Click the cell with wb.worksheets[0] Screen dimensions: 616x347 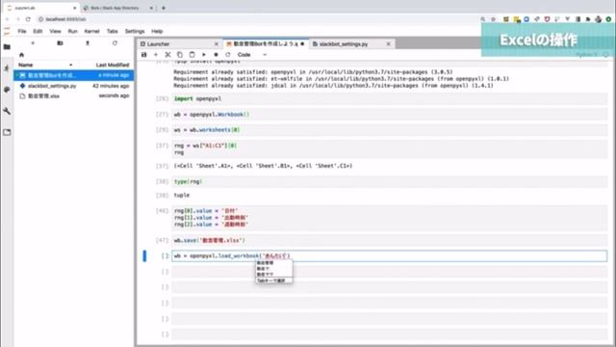pyautogui.click(x=389, y=130)
